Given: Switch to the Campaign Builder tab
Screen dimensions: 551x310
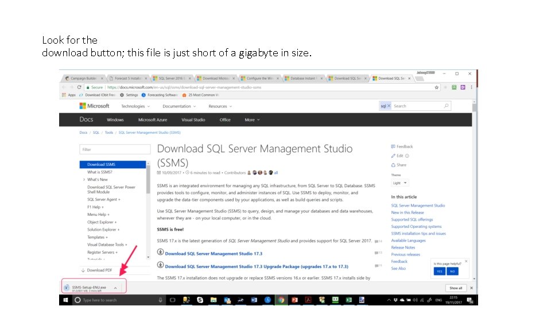Looking at the screenshot, I should coord(84,79).
